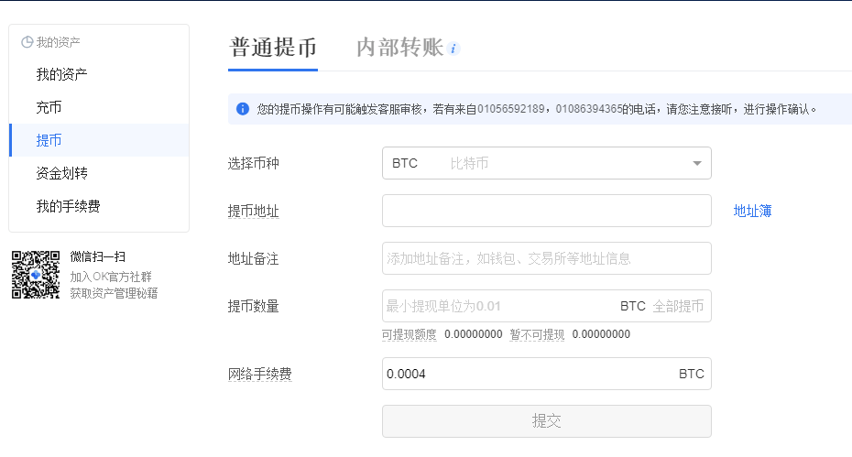
Task: Focus the 提币数量 amount field
Action: 500,306
